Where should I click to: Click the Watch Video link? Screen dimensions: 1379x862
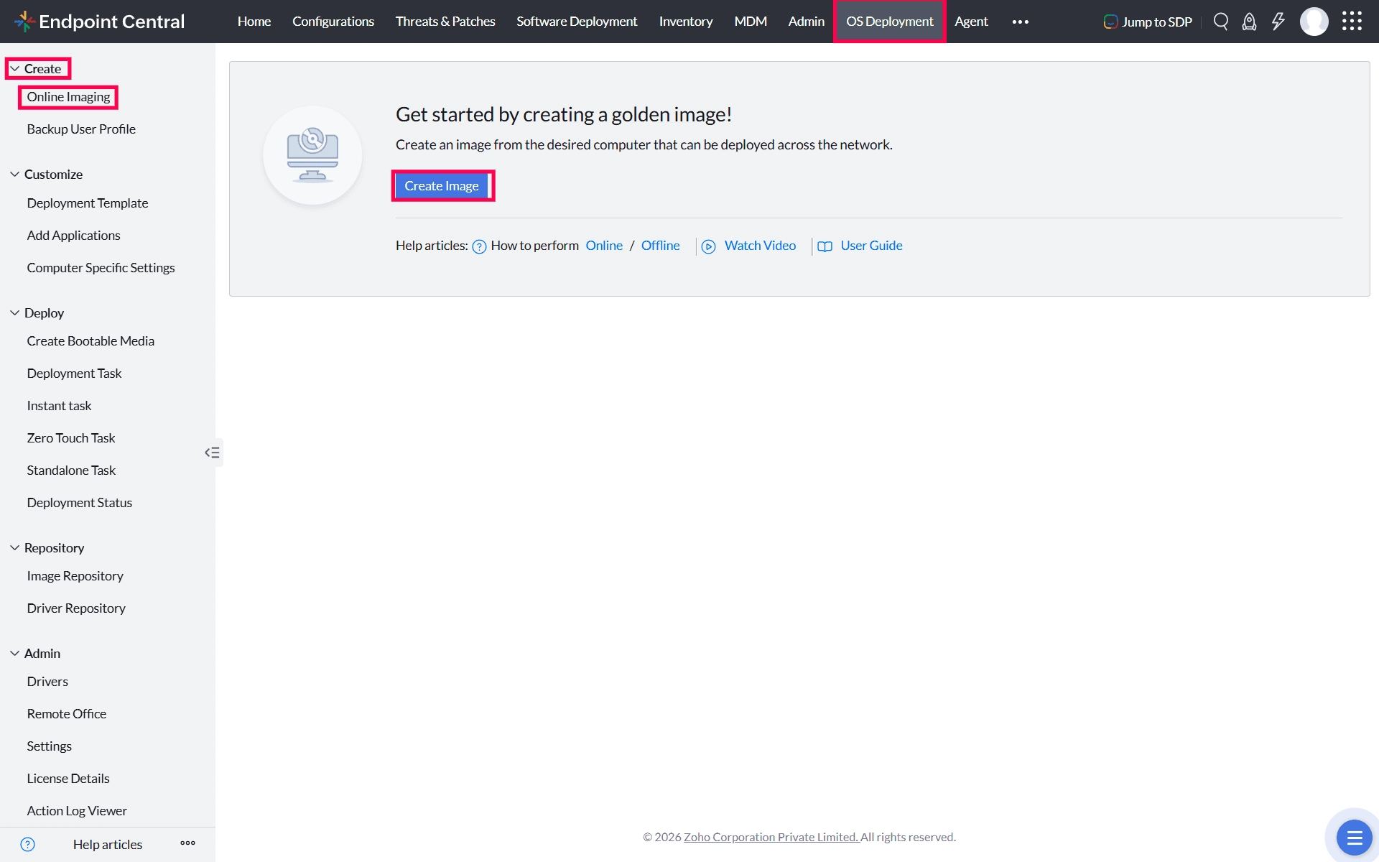click(x=760, y=246)
